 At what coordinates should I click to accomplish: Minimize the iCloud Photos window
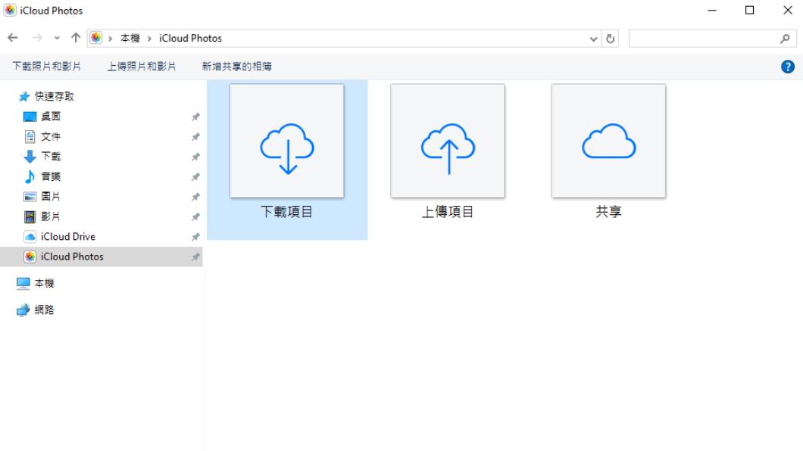(712, 11)
